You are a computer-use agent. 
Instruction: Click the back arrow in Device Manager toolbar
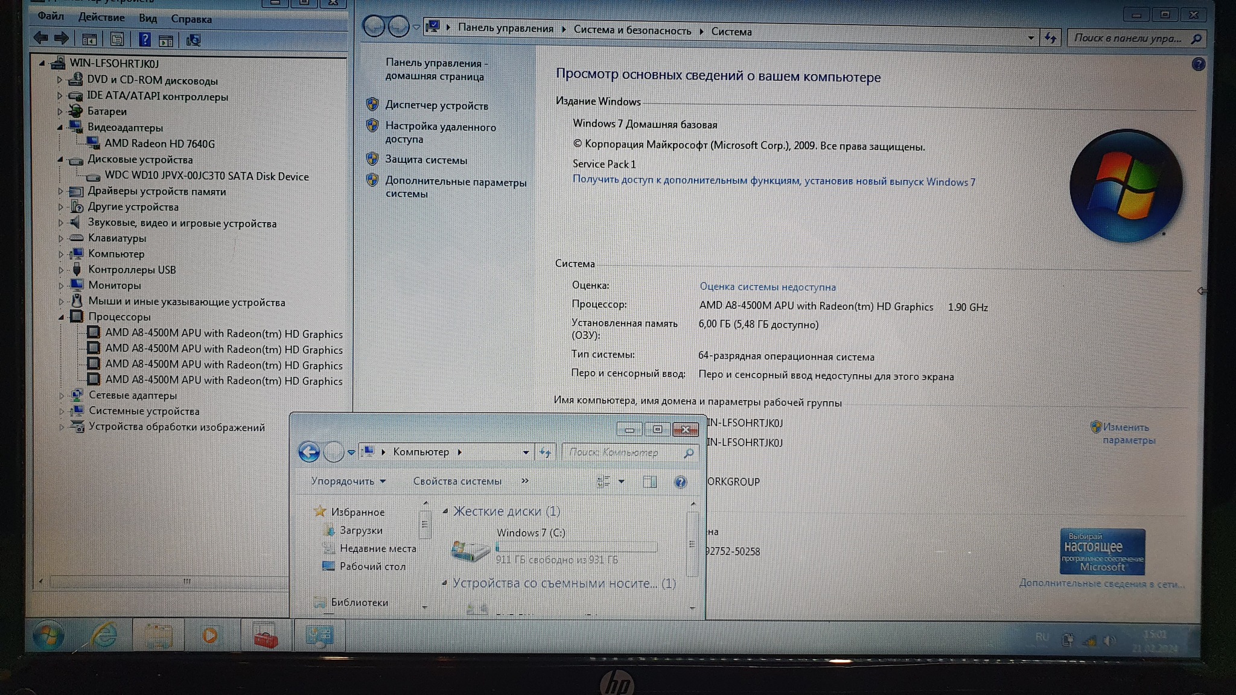pos(41,39)
